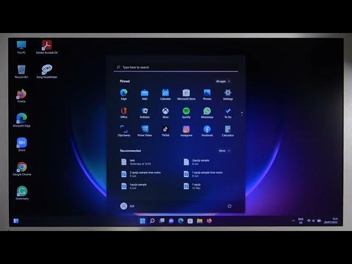This screenshot has height=264, width=352.
Task: Open Edge from the taskbar
Action: 181,221
